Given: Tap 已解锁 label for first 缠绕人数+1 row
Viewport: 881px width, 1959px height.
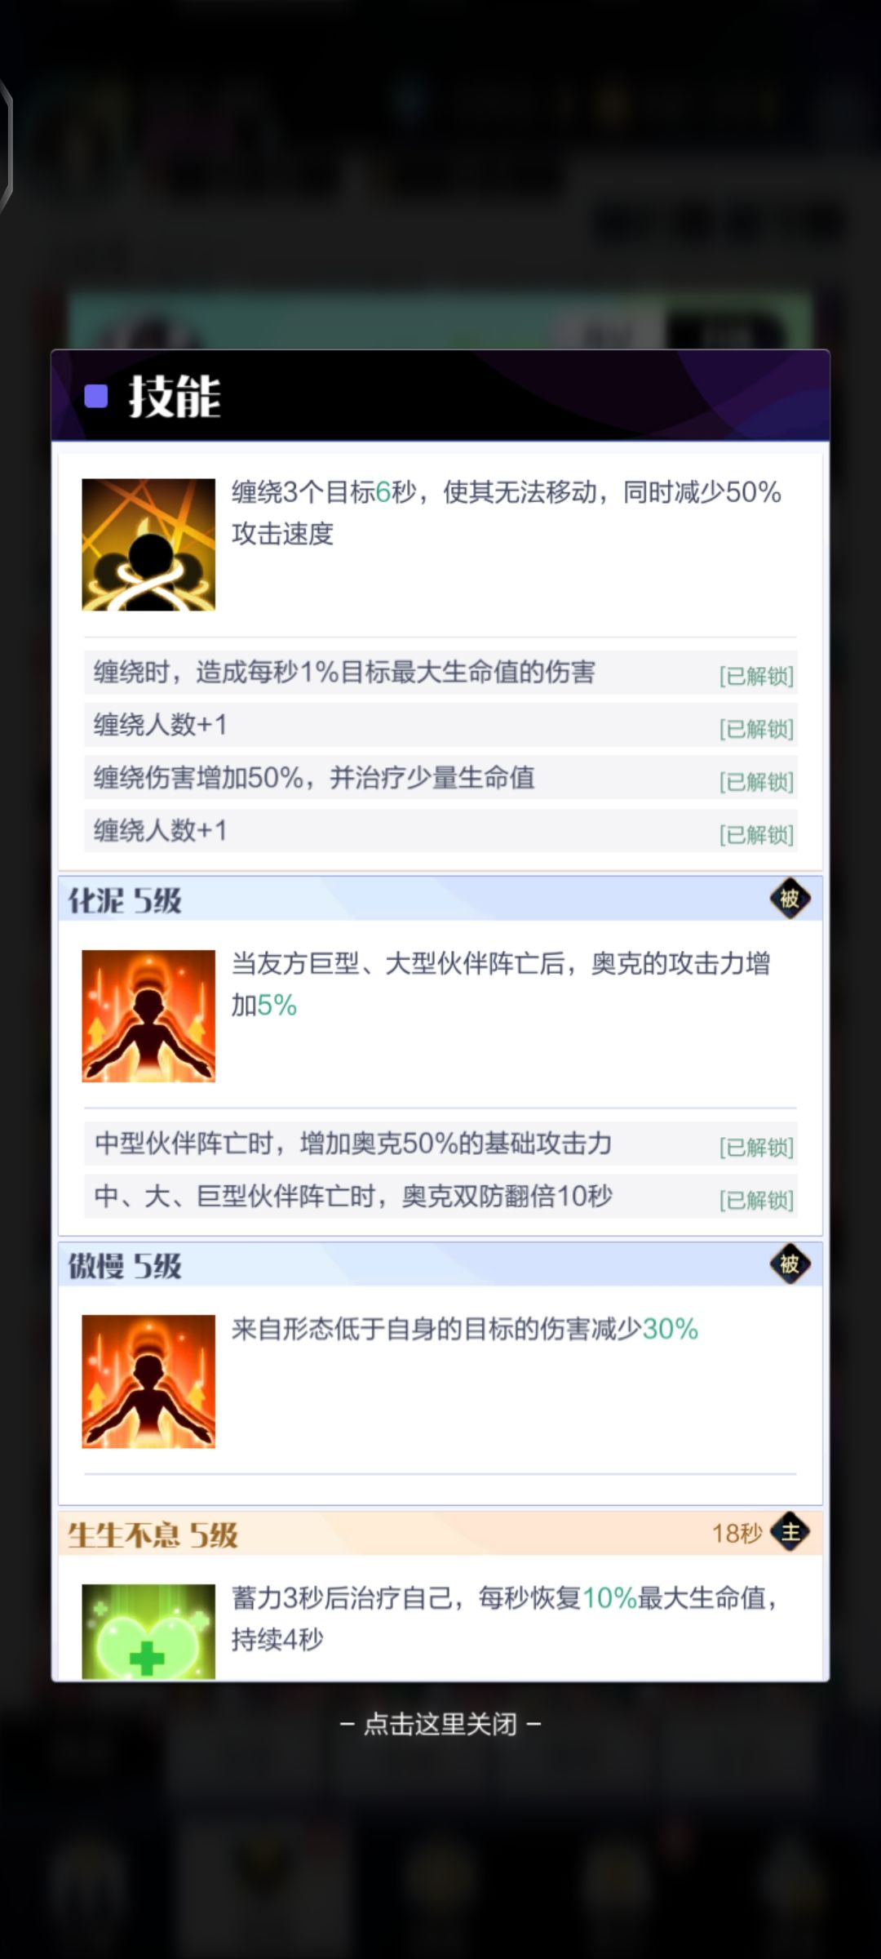Looking at the screenshot, I should pos(756,728).
